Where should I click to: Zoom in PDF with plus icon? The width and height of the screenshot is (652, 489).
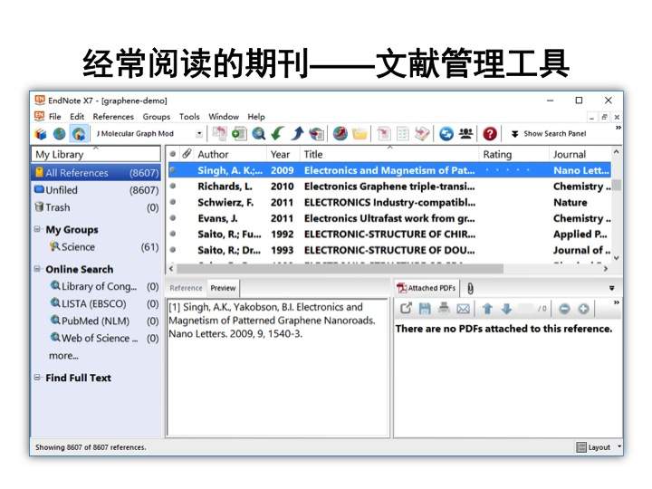click(583, 309)
